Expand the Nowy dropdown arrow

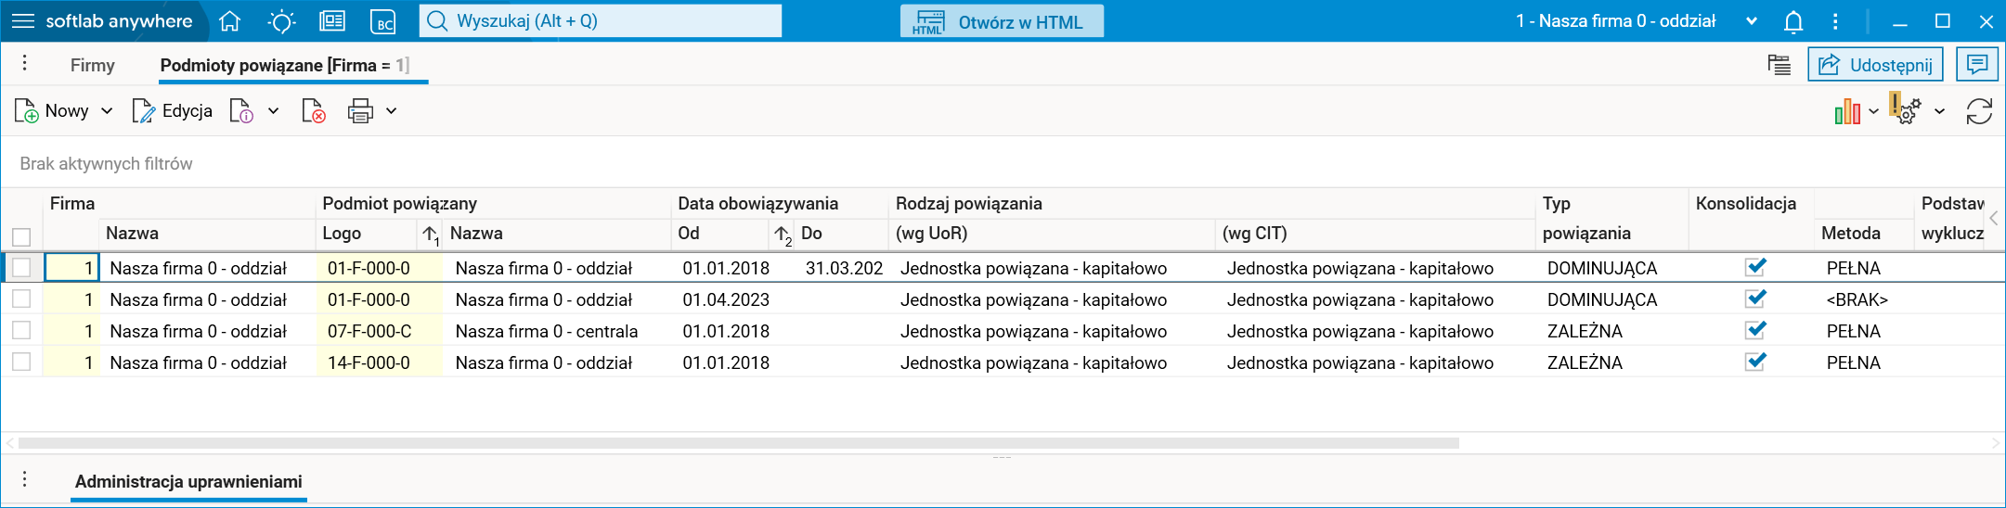107,111
